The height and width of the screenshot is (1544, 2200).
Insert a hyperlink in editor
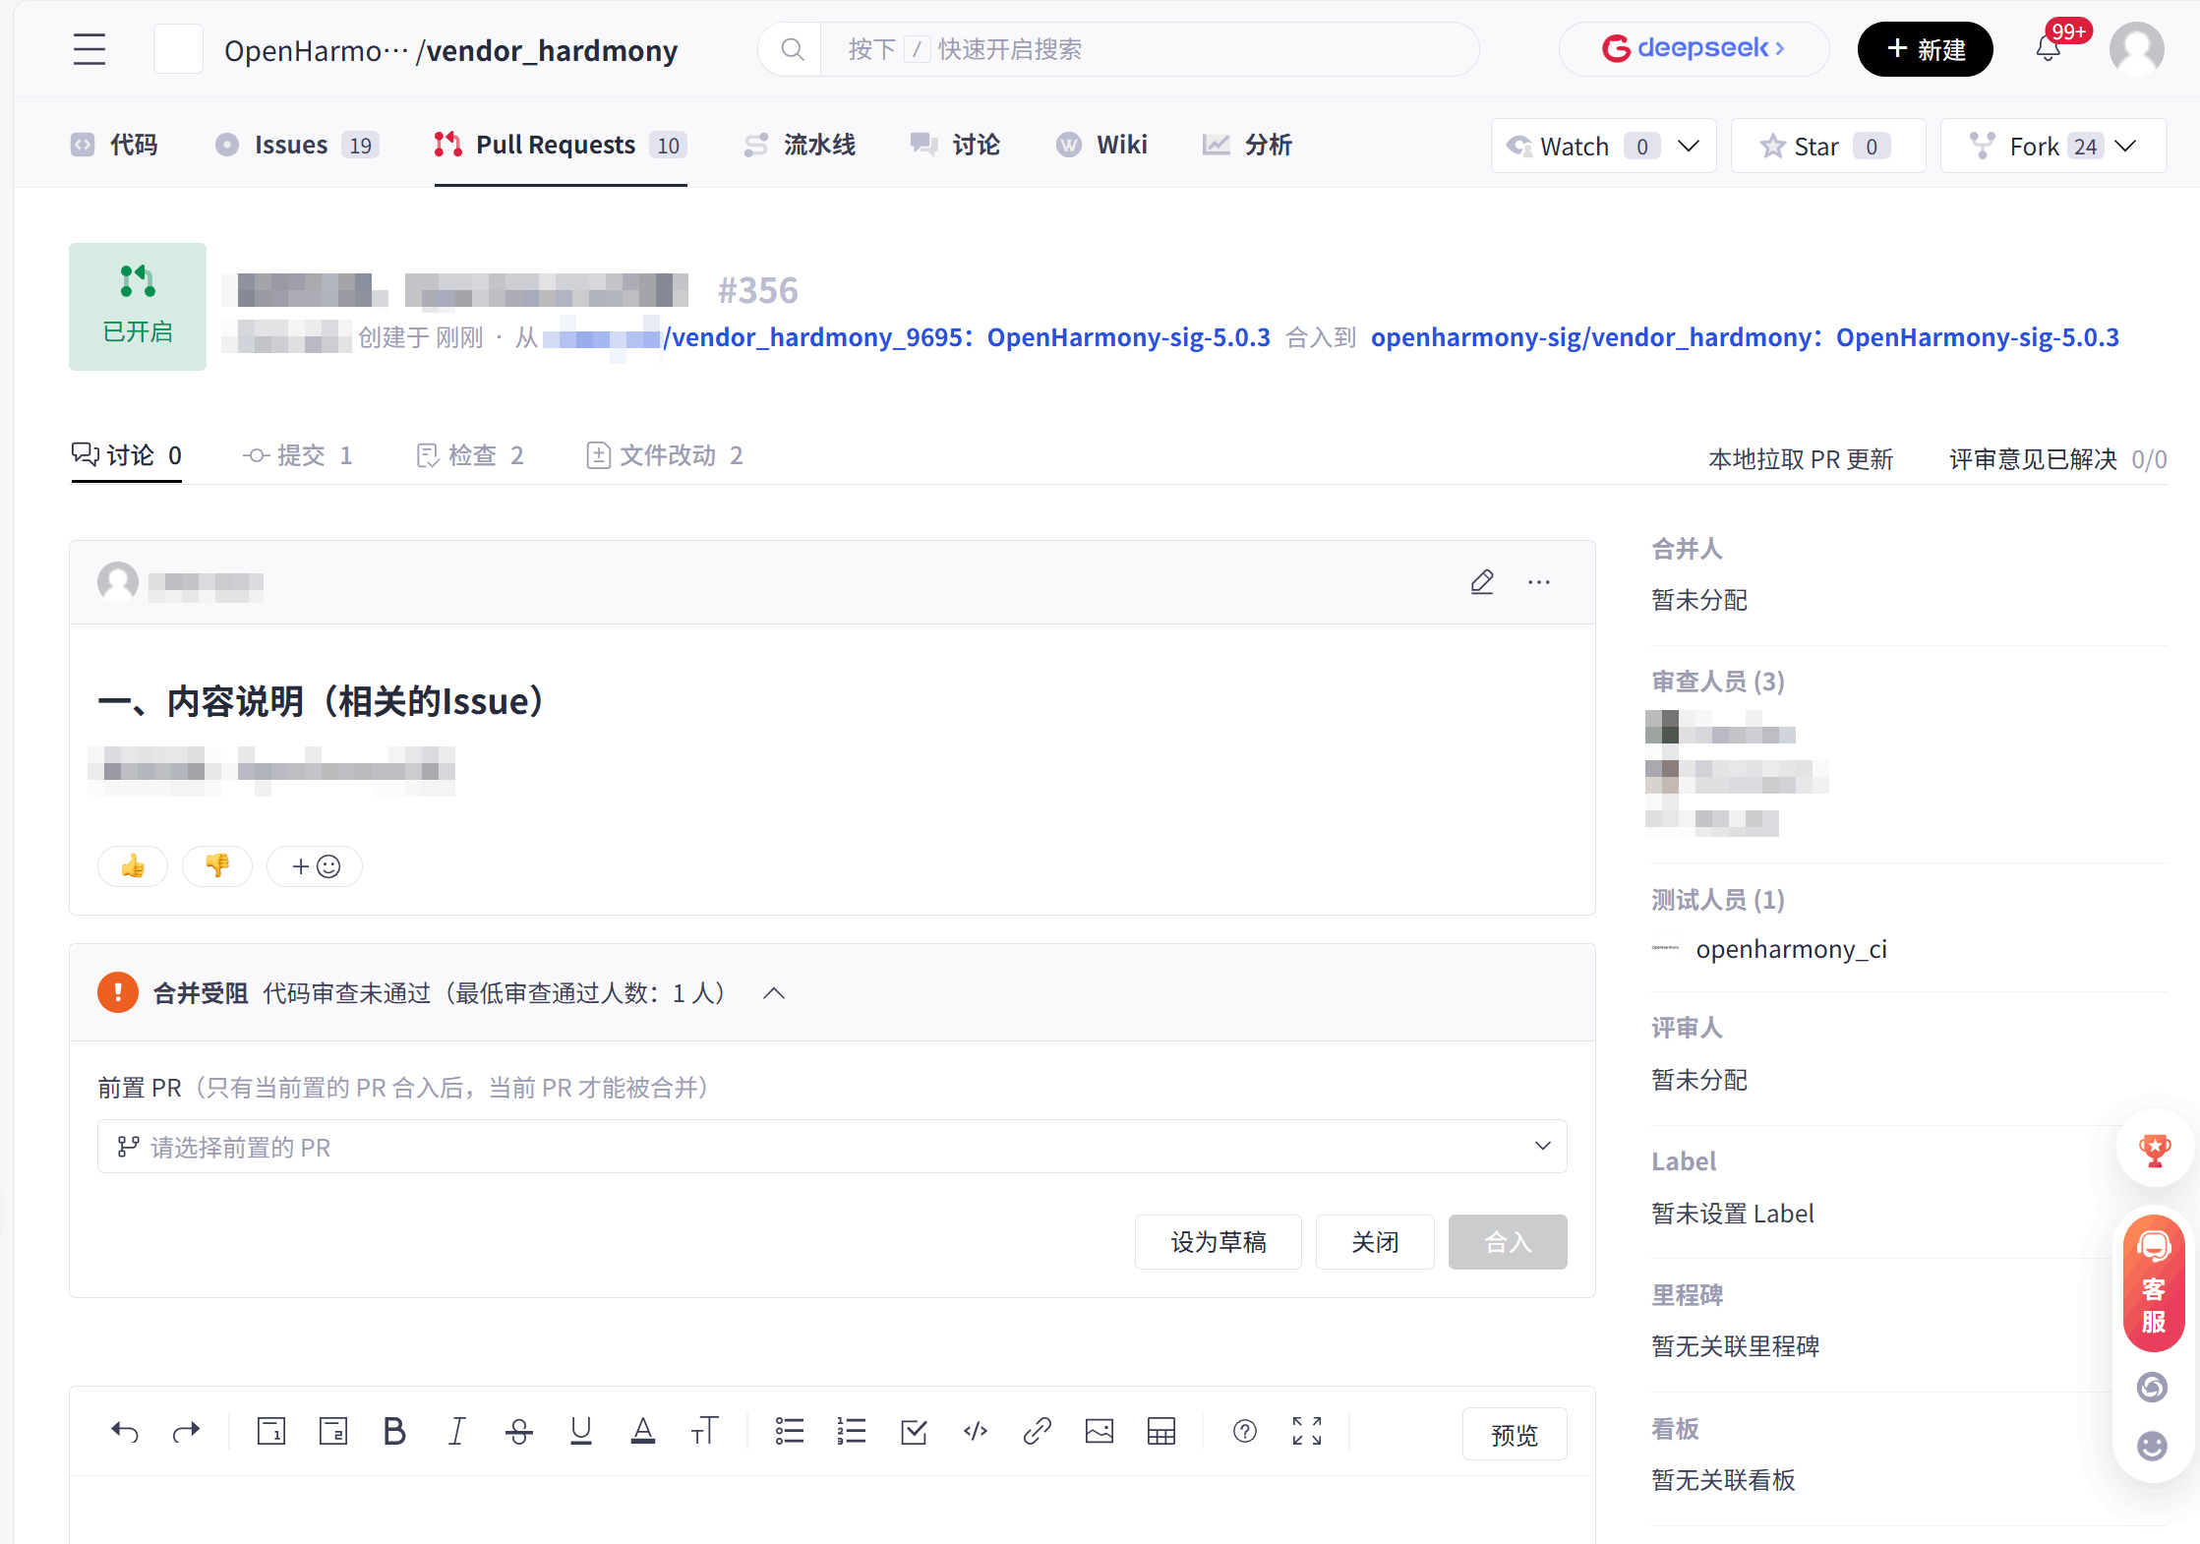click(x=1038, y=1432)
